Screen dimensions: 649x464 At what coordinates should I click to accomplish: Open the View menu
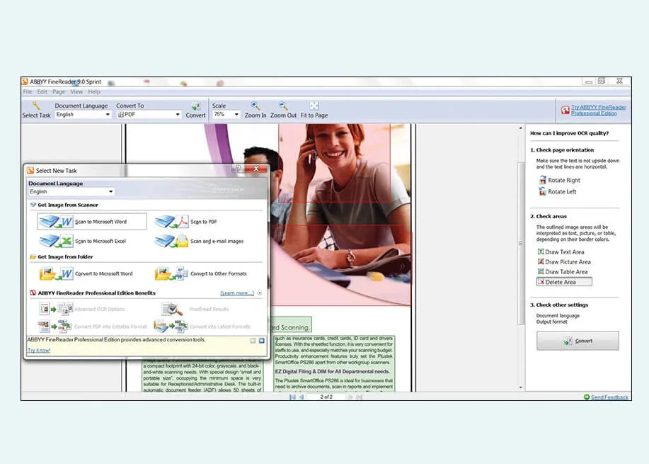(x=76, y=91)
